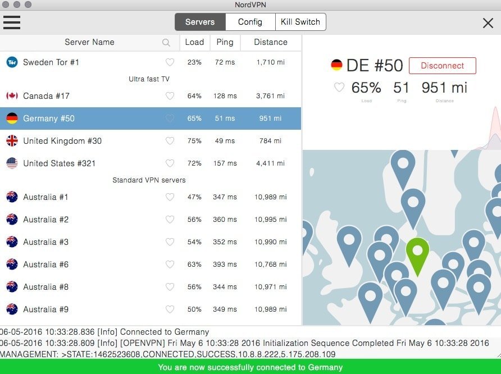The height and width of the screenshot is (374, 501).
Task: Click the Australia #6 flag icon
Action: (x=12, y=264)
